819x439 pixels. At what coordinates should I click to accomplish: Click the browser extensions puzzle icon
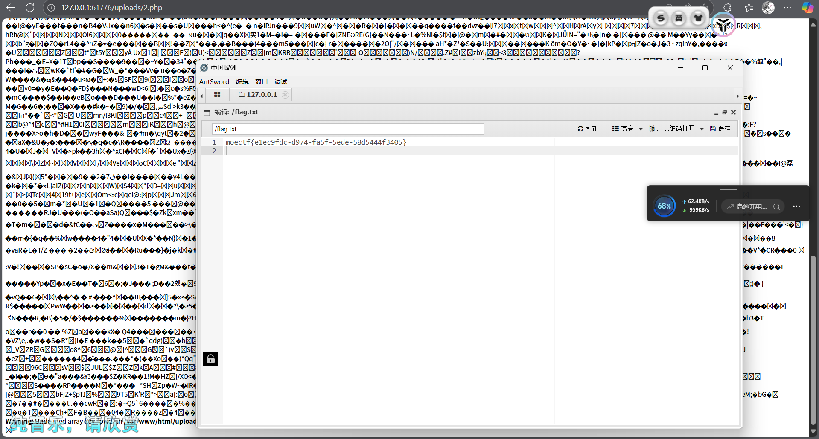727,7
